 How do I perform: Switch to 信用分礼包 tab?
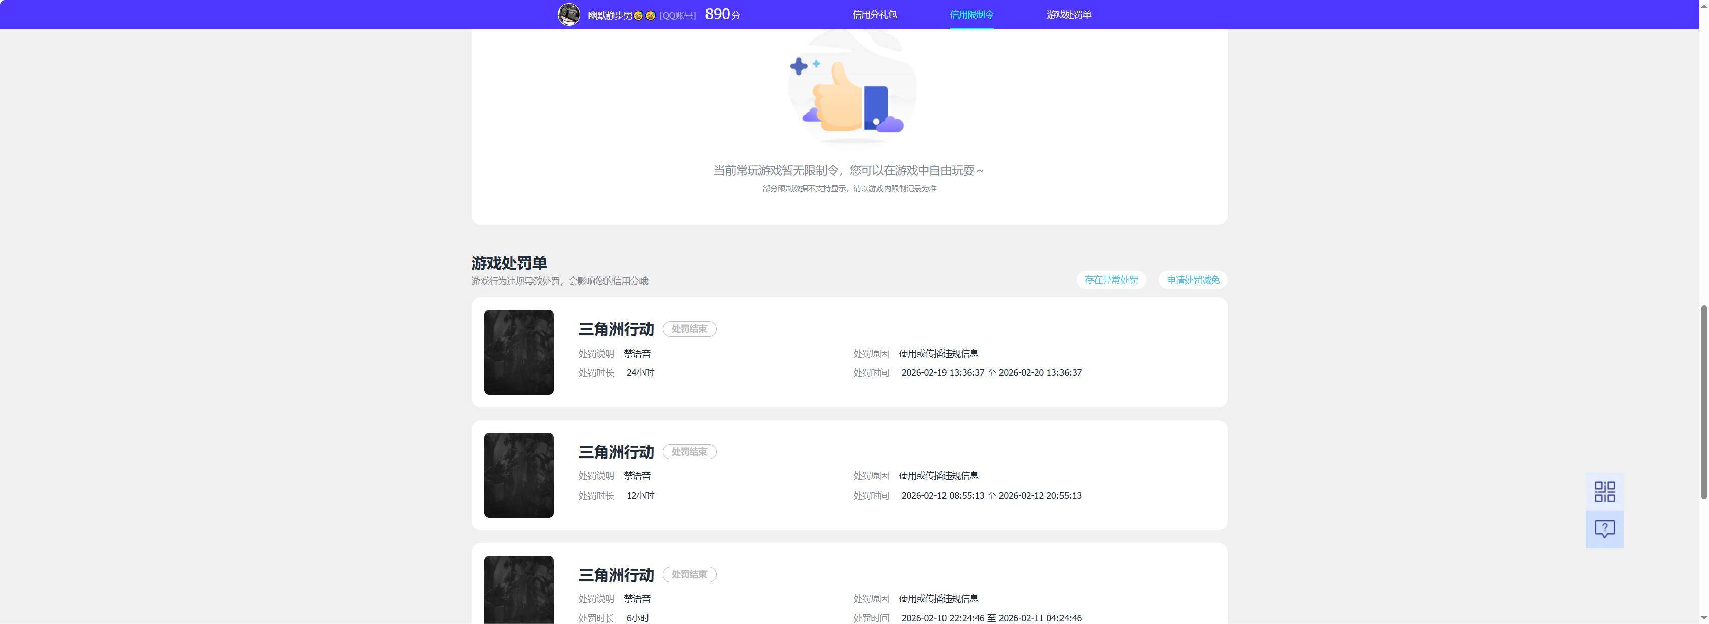click(x=874, y=15)
